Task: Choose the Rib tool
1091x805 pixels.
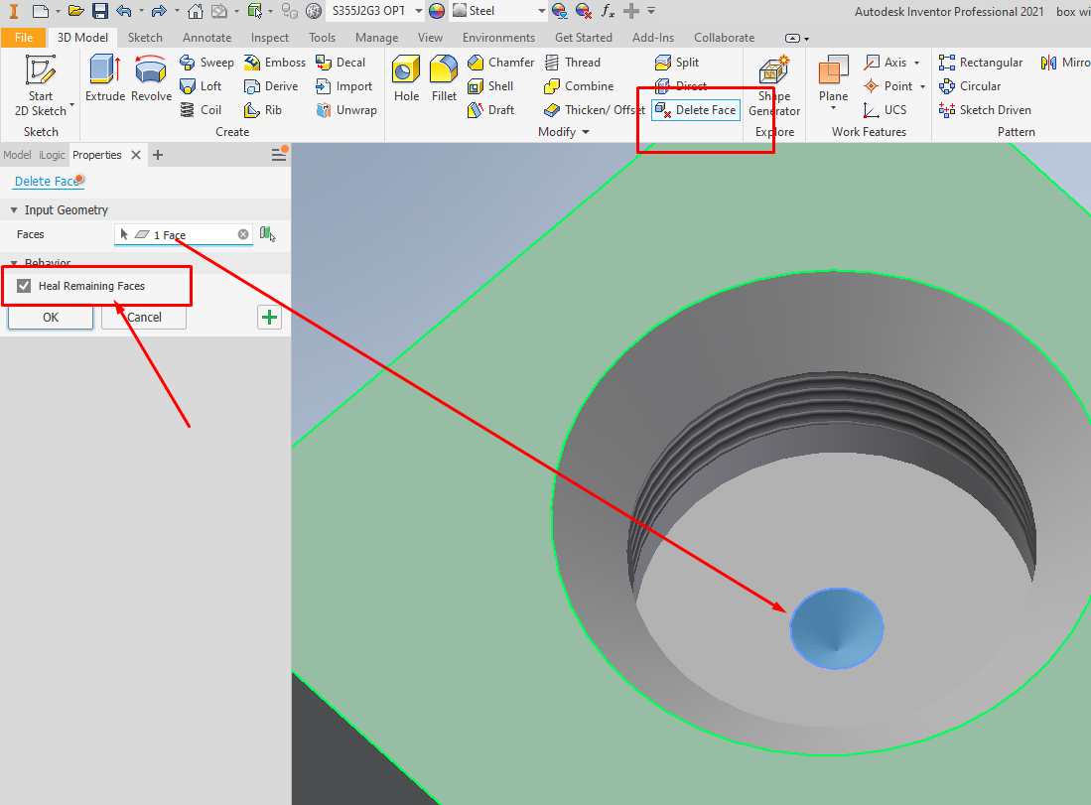Action: (x=263, y=109)
